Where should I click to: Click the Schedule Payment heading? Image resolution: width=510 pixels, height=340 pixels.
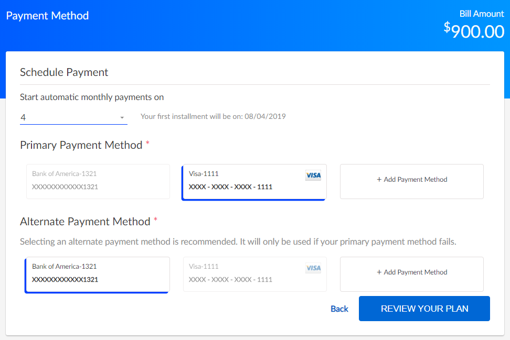click(x=64, y=72)
